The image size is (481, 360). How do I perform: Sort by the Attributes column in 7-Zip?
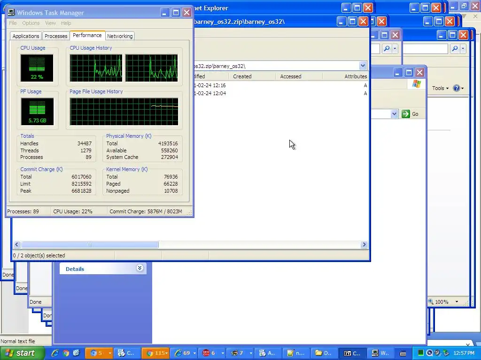pos(345,76)
